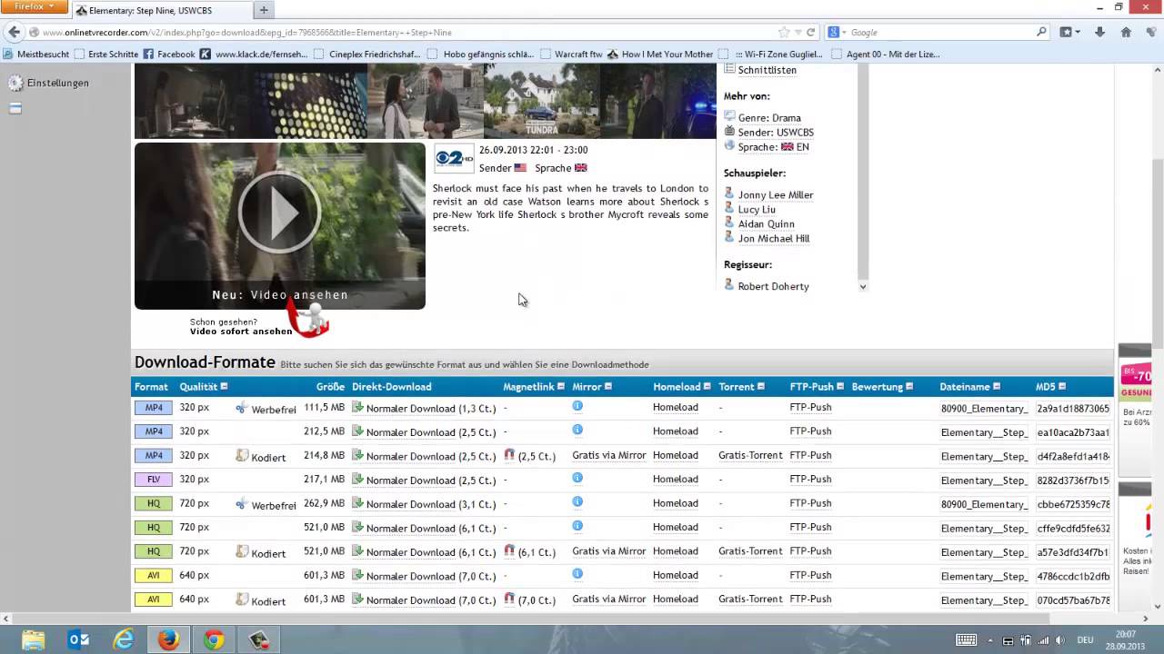Open the Firefox bookmarks menu button
1164x654 pixels.
pyautogui.click(x=1069, y=32)
